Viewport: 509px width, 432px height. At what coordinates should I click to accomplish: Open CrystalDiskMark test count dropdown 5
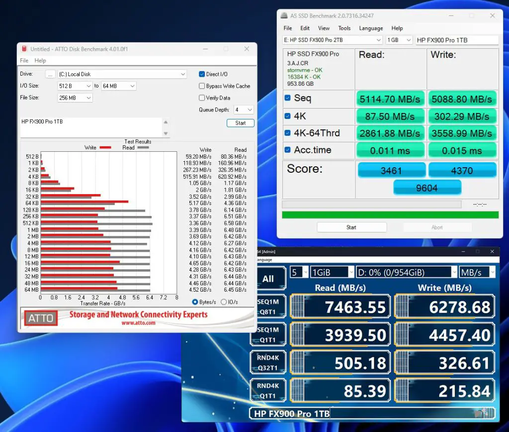tap(299, 272)
